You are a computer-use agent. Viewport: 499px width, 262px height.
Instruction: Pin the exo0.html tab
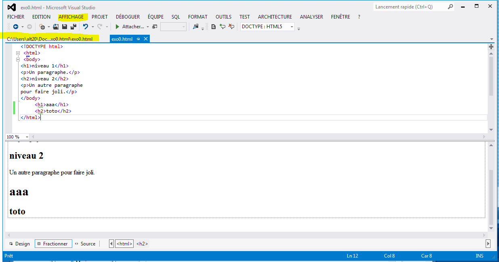[138, 39]
